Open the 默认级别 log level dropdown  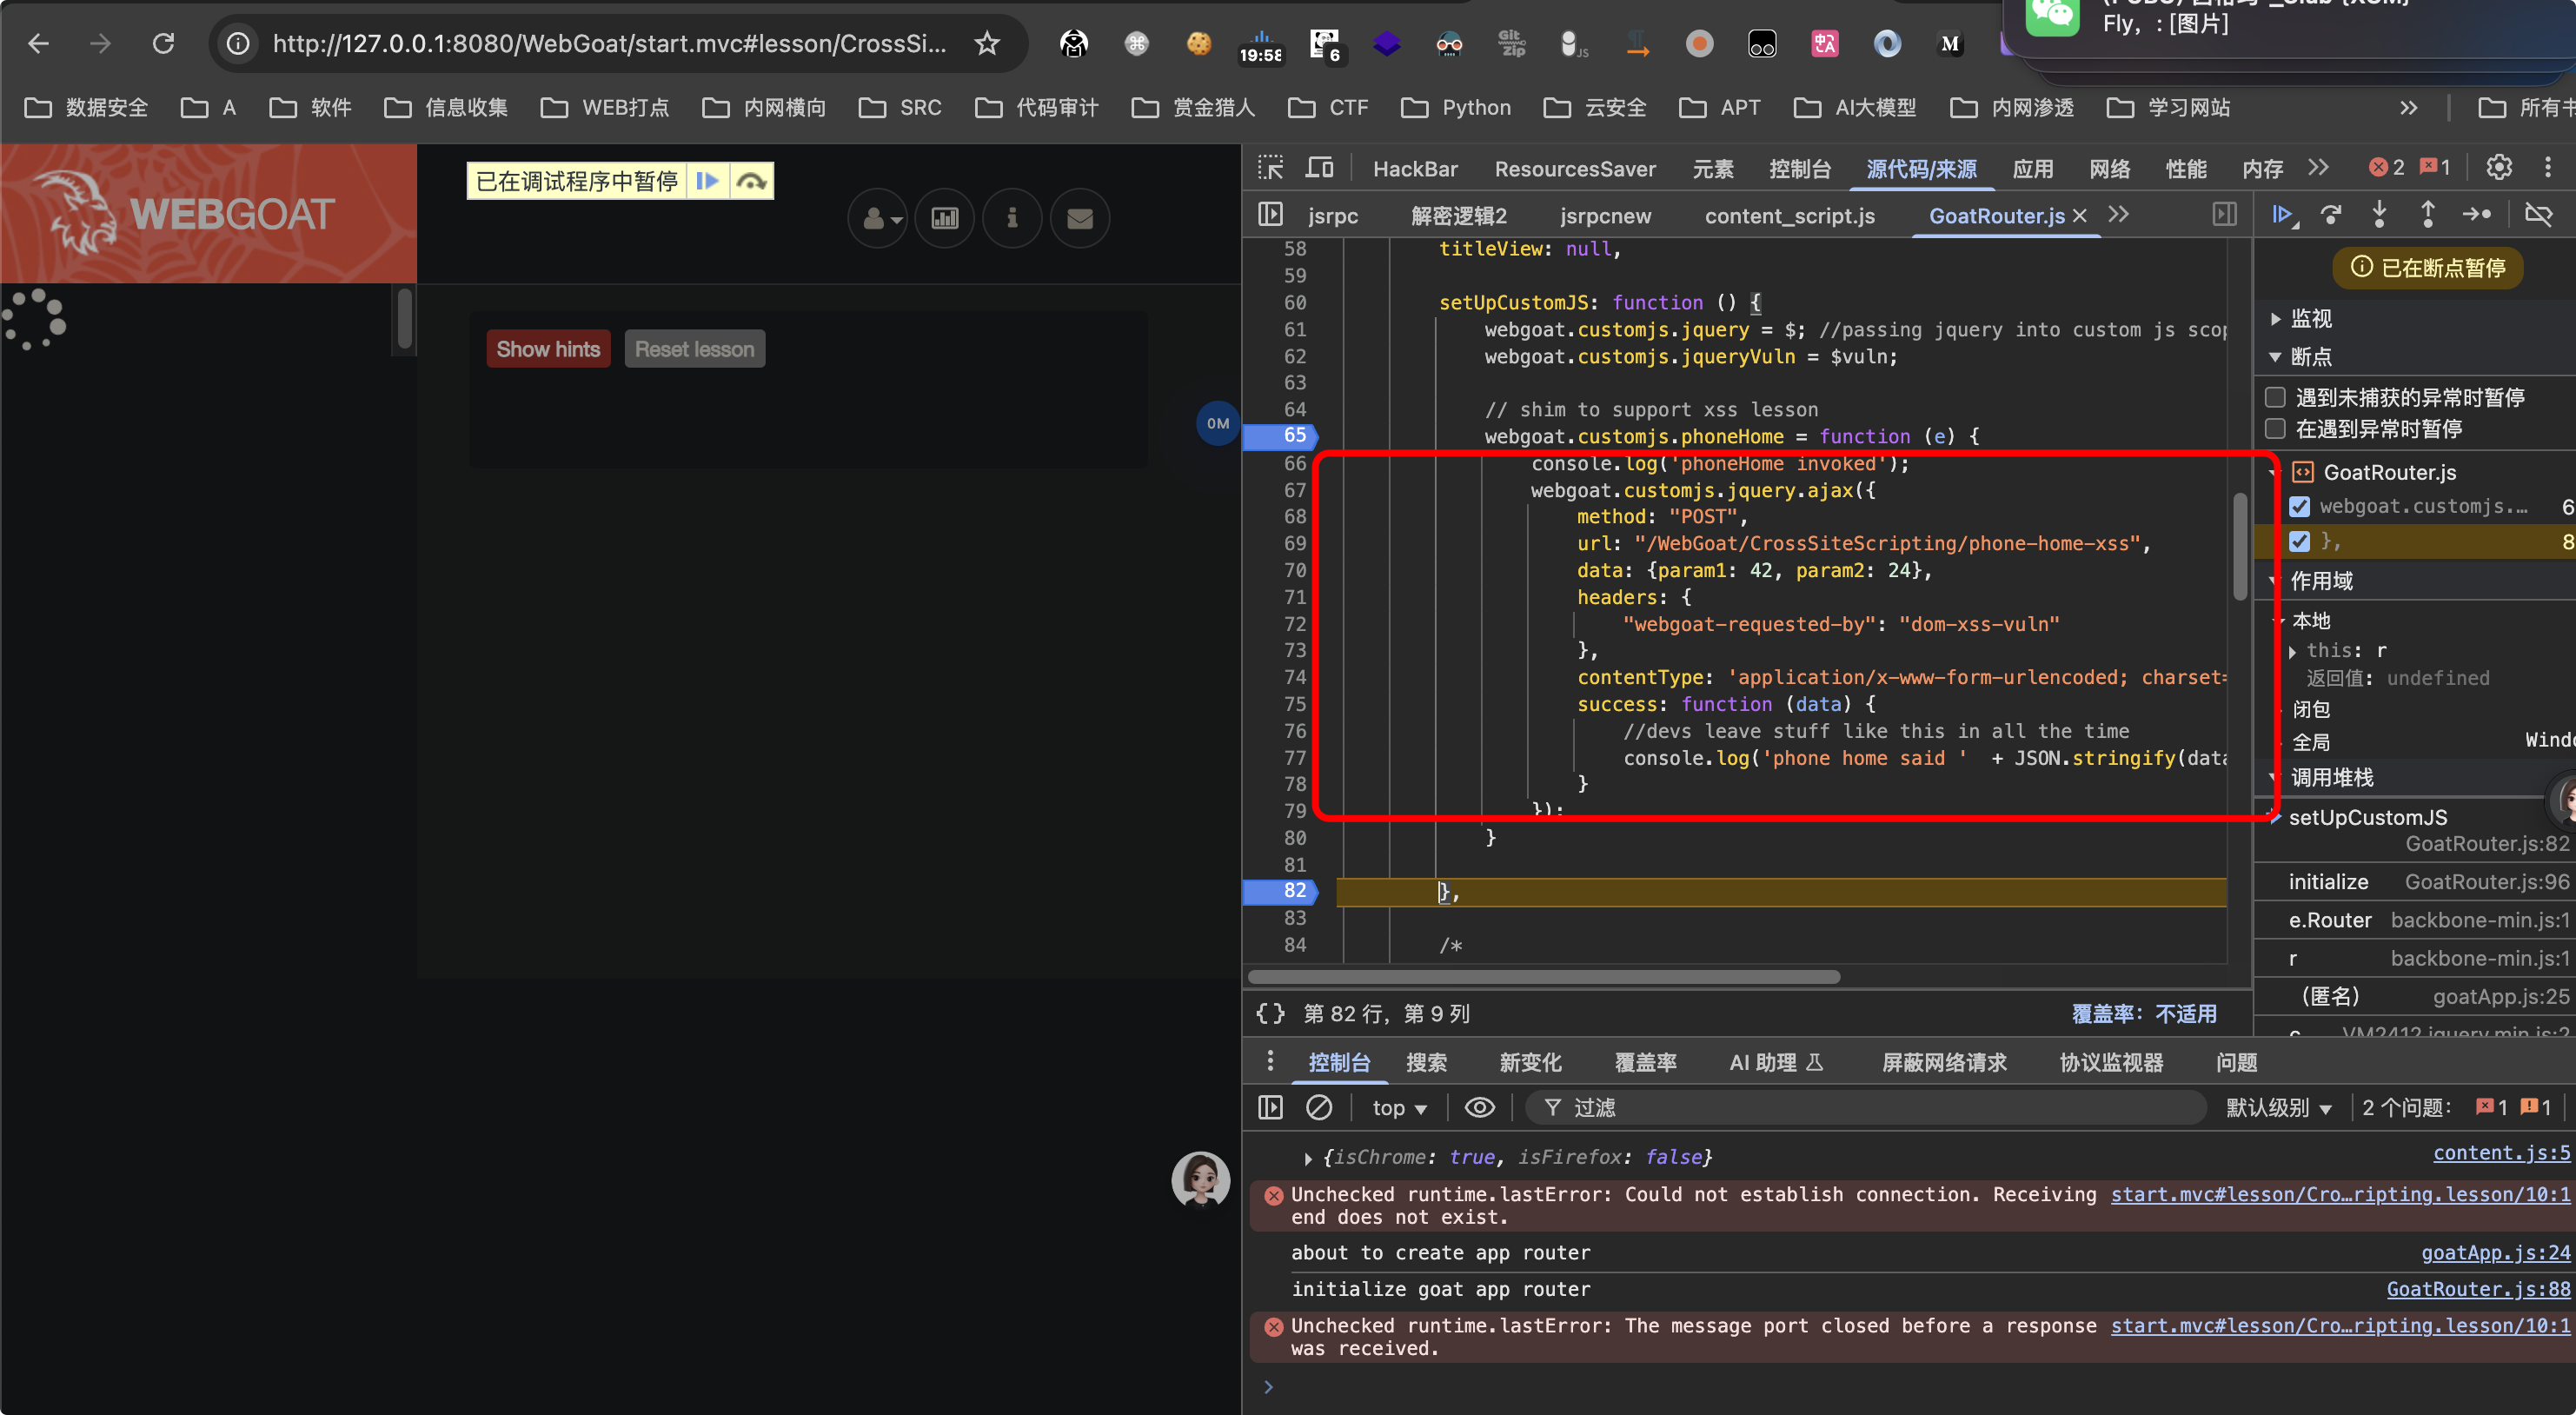pyautogui.click(x=2279, y=1107)
